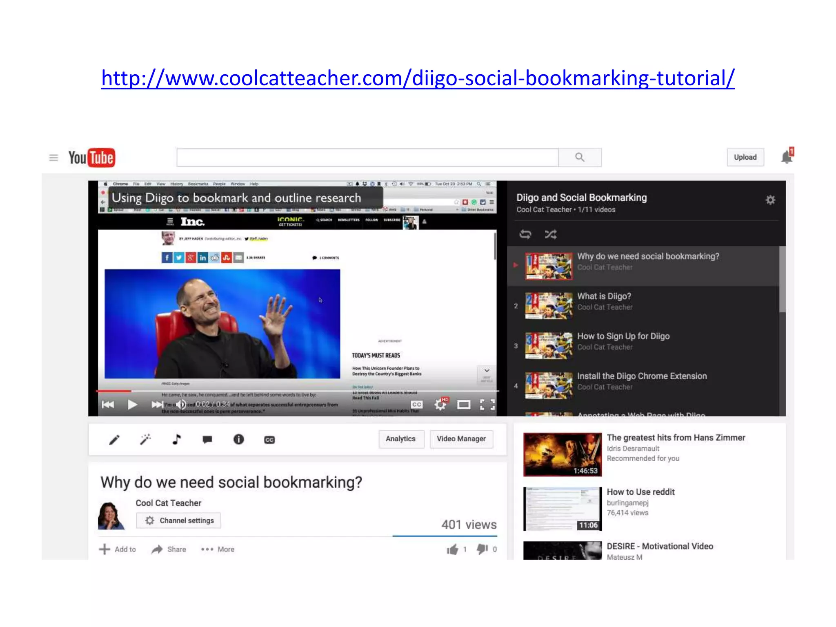Open the pencil Info and Settings editor
This screenshot has height=627, width=836.
click(115, 440)
